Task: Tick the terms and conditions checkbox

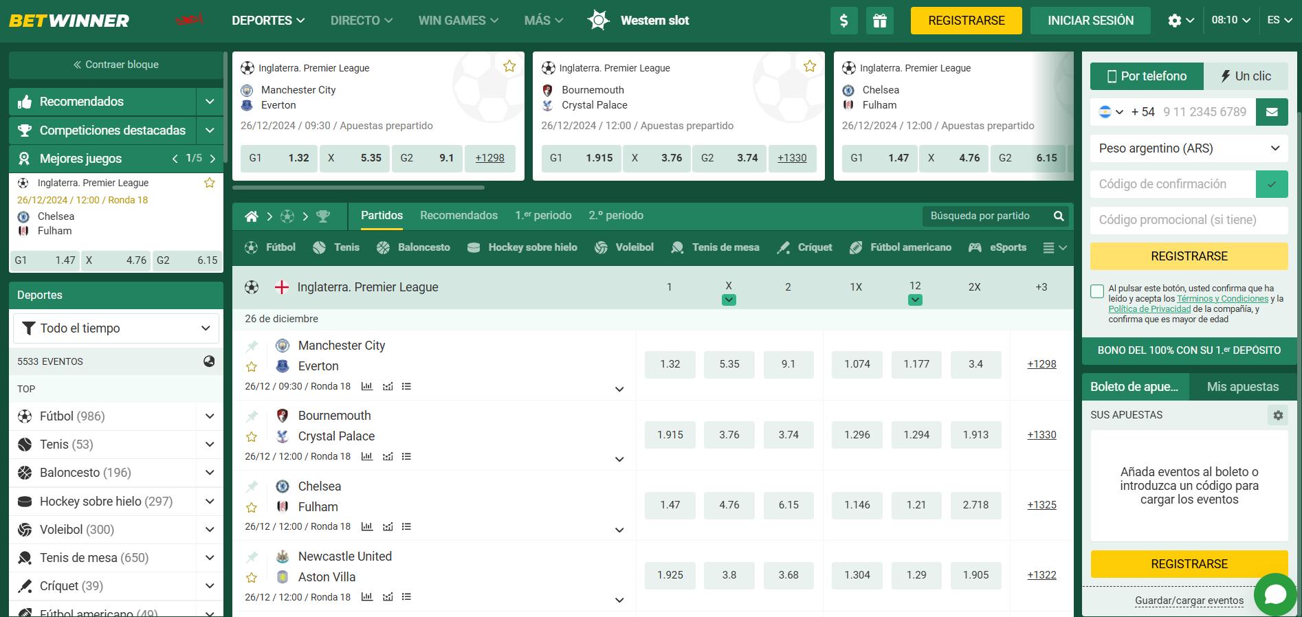Action: pos(1097,291)
